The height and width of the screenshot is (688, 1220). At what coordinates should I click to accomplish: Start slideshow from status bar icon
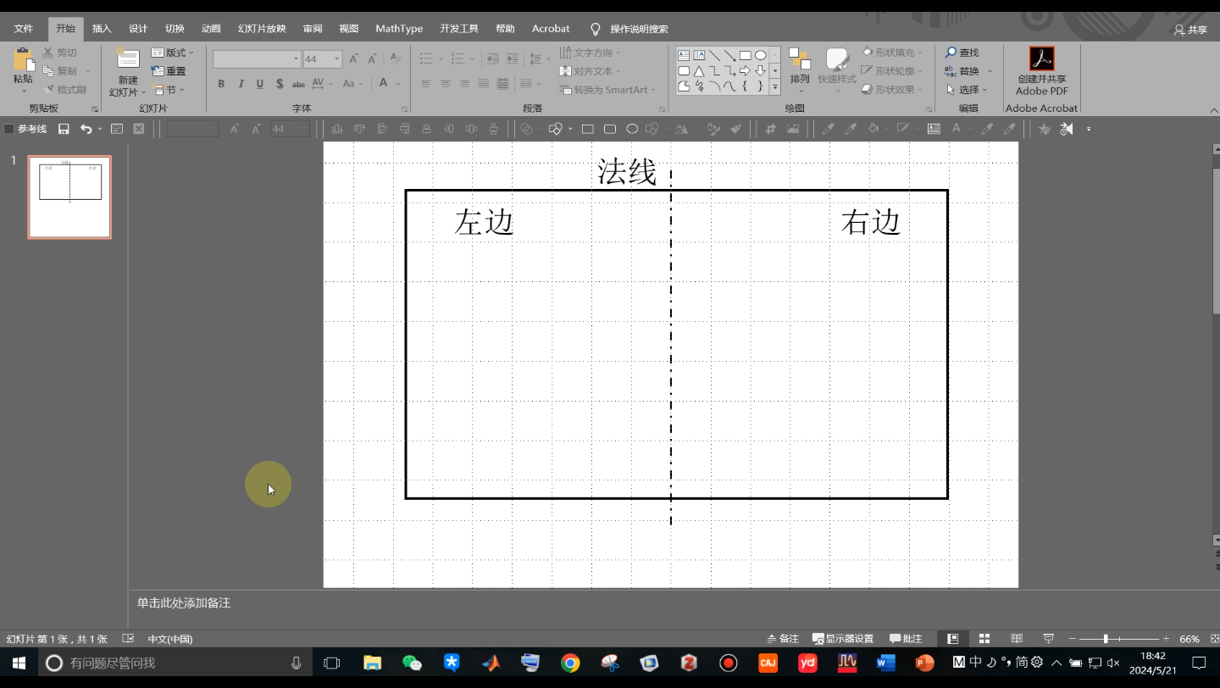pyautogui.click(x=1049, y=639)
